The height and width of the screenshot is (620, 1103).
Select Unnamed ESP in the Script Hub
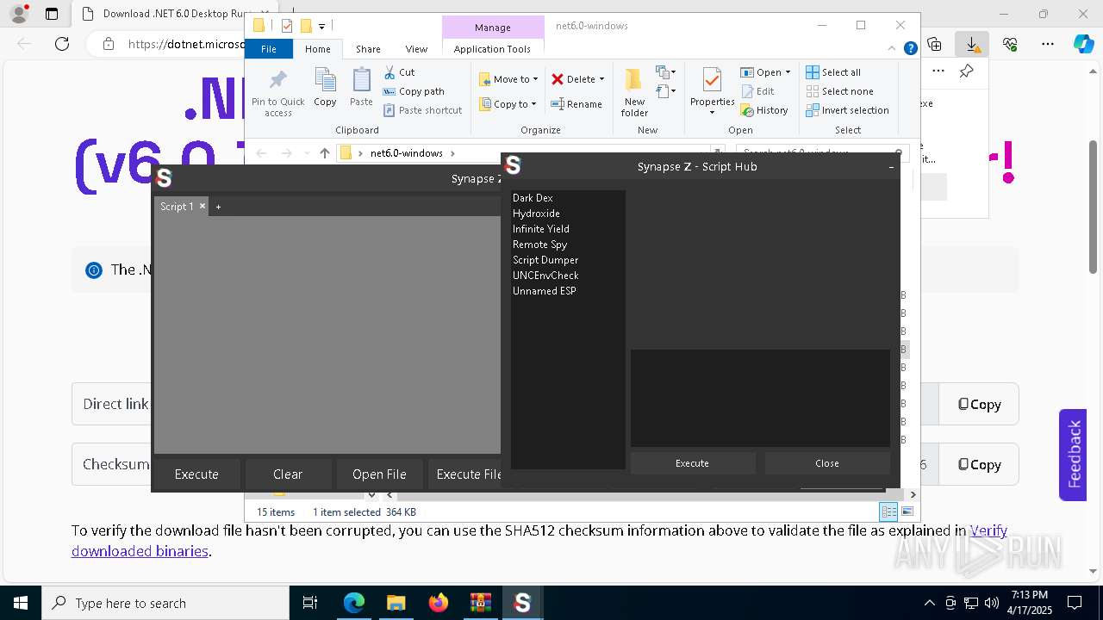[545, 291]
